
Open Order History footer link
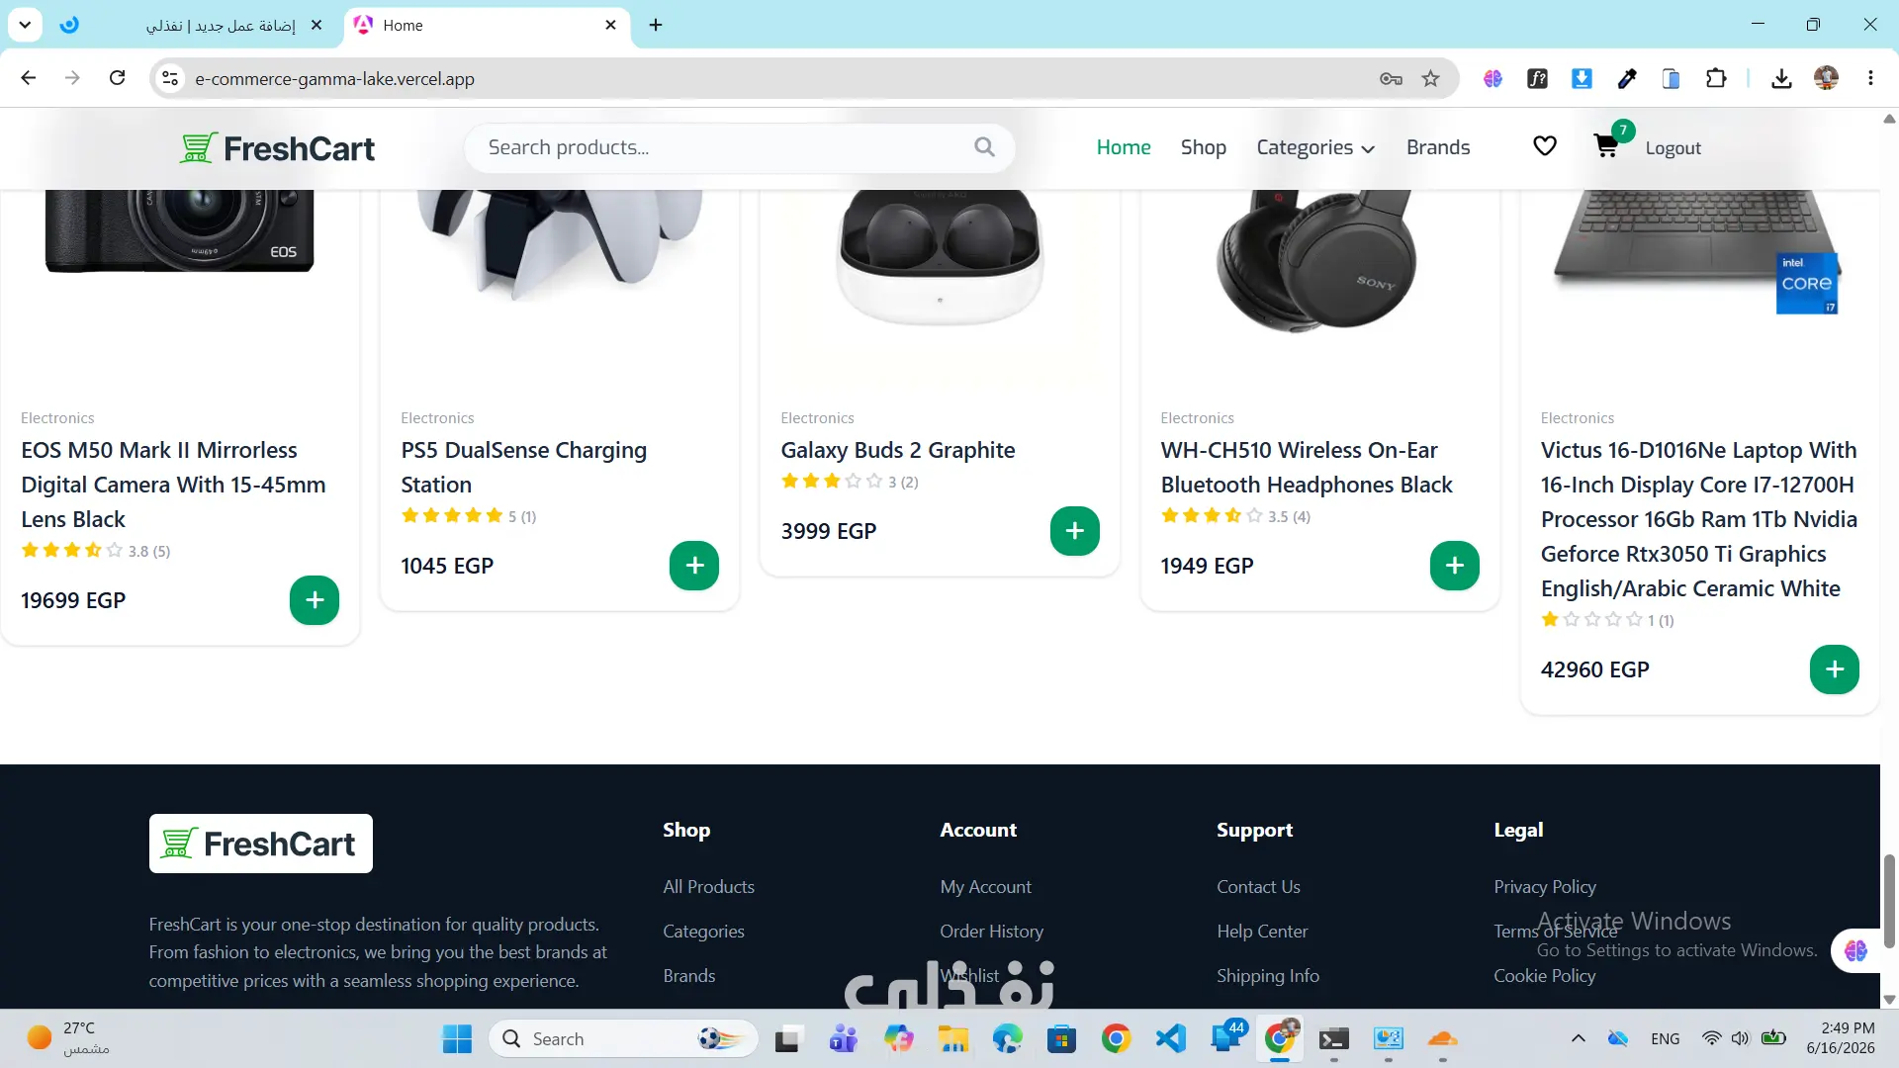click(992, 932)
